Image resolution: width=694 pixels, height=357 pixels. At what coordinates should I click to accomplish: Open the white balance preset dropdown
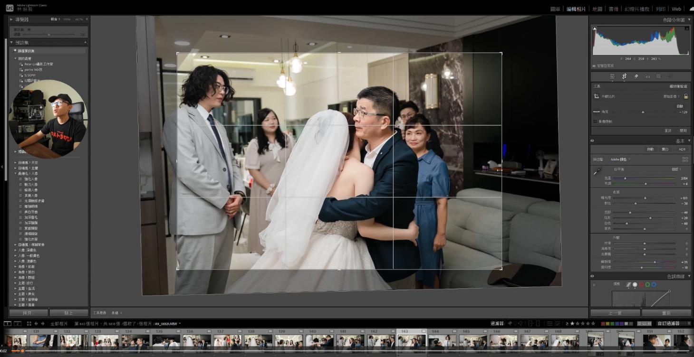coord(675,169)
